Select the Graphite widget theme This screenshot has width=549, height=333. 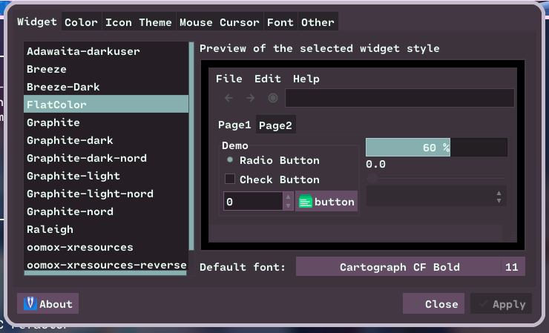pyautogui.click(x=106, y=122)
